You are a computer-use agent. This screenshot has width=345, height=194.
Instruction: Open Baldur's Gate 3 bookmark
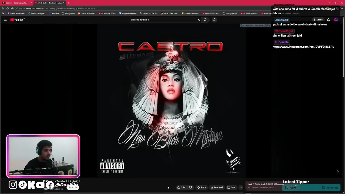(169, 13)
